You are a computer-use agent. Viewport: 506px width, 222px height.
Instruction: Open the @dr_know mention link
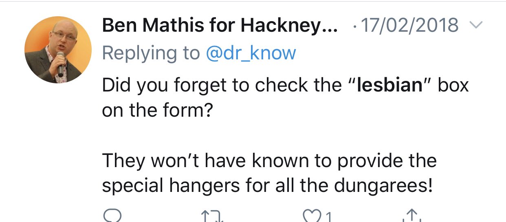click(x=251, y=53)
